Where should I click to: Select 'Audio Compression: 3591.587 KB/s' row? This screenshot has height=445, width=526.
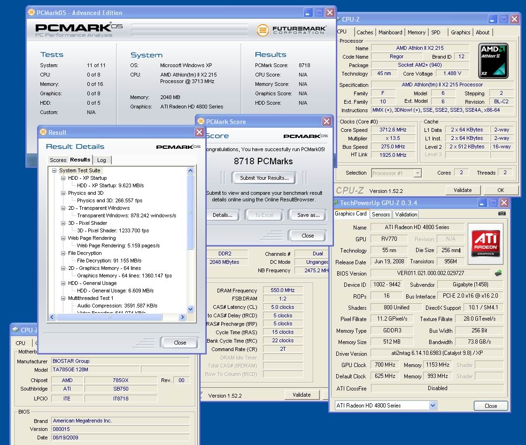pyautogui.click(x=117, y=306)
